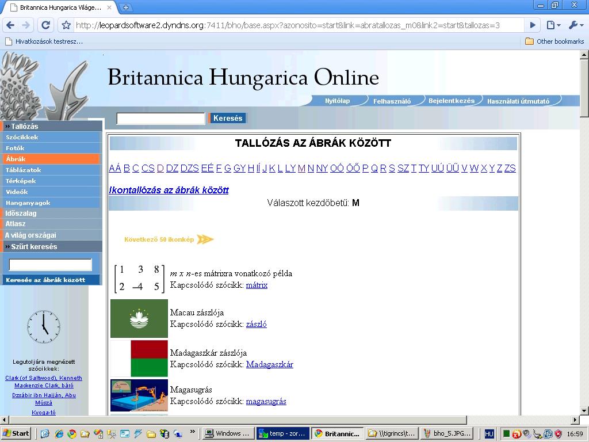Switch to the \\tigrincs taskbar folder window
The image size is (589, 442).
tap(391, 433)
